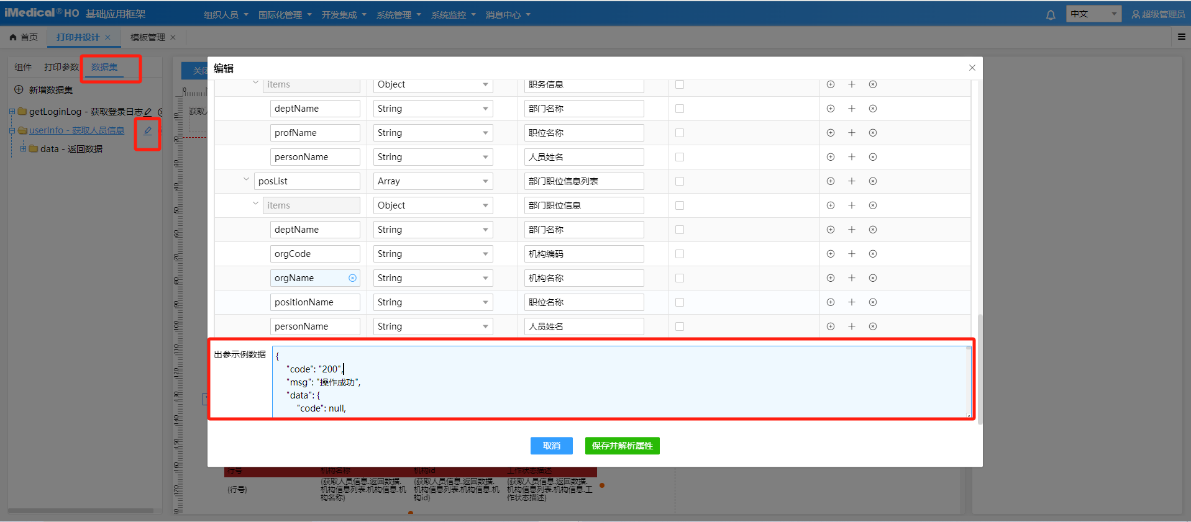Click the circled-plus add icon in orgCode row
1191x522 pixels.
coord(831,254)
